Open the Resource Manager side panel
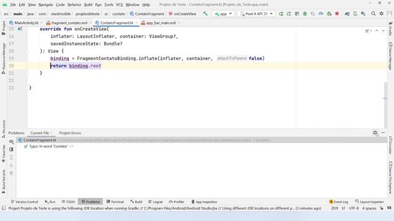 point(4,58)
